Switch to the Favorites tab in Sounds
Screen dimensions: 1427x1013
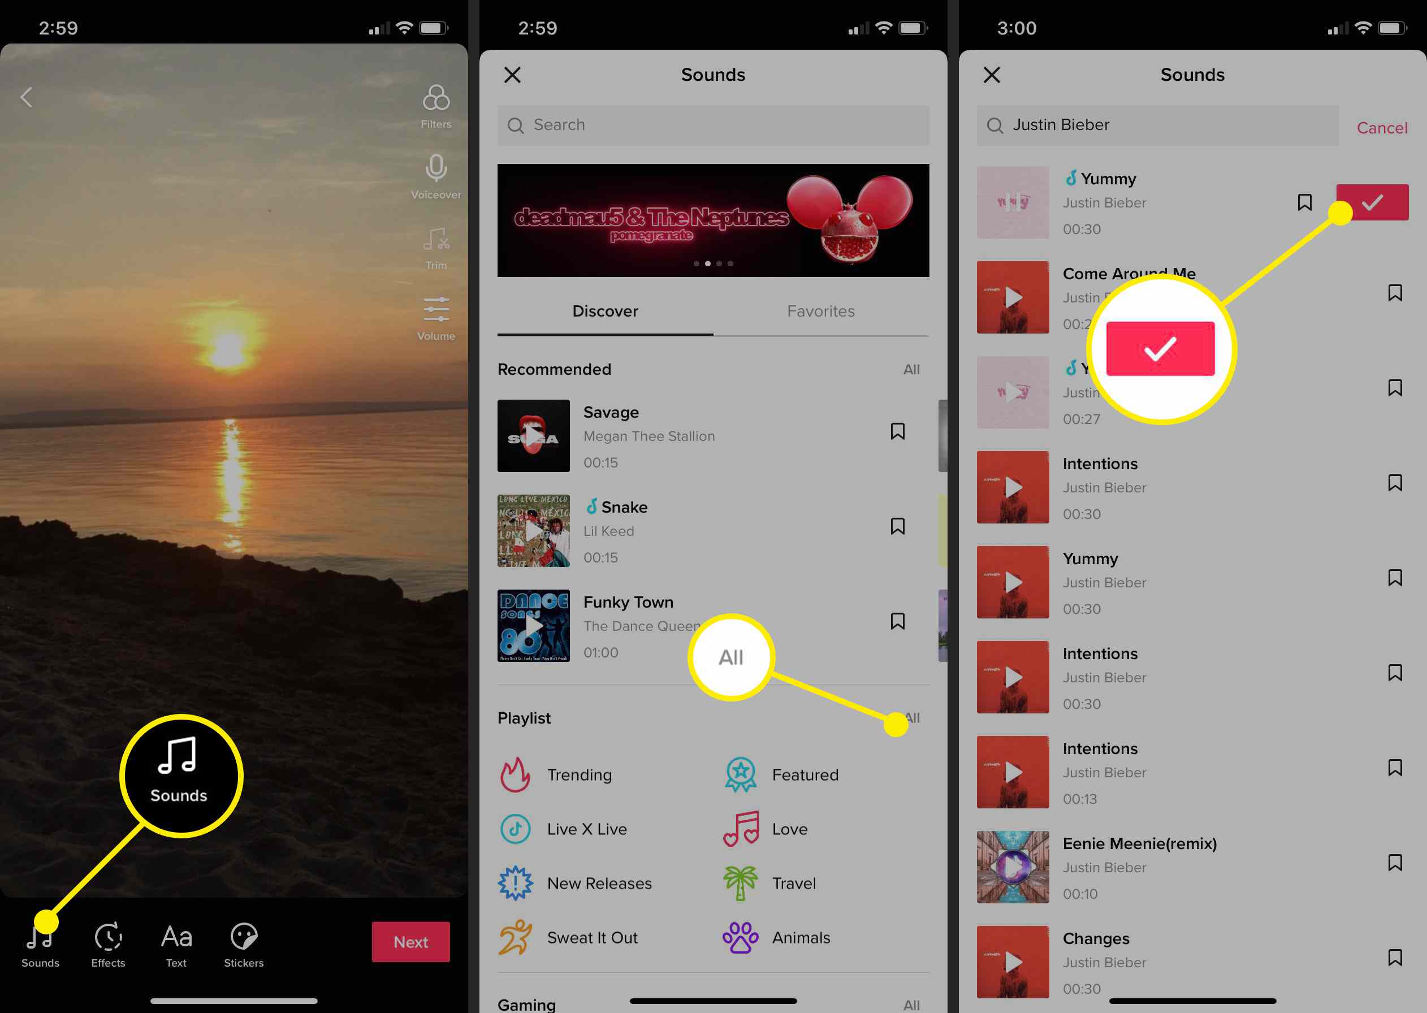point(821,311)
